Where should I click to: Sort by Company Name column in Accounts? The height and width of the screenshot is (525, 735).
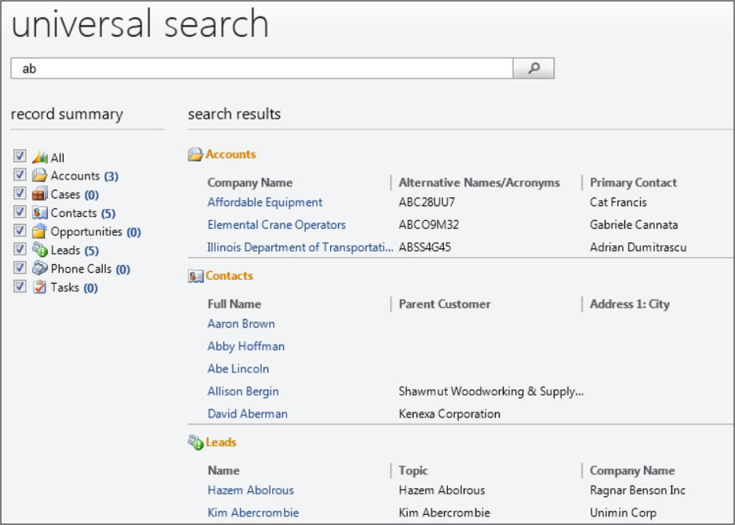[x=250, y=183]
